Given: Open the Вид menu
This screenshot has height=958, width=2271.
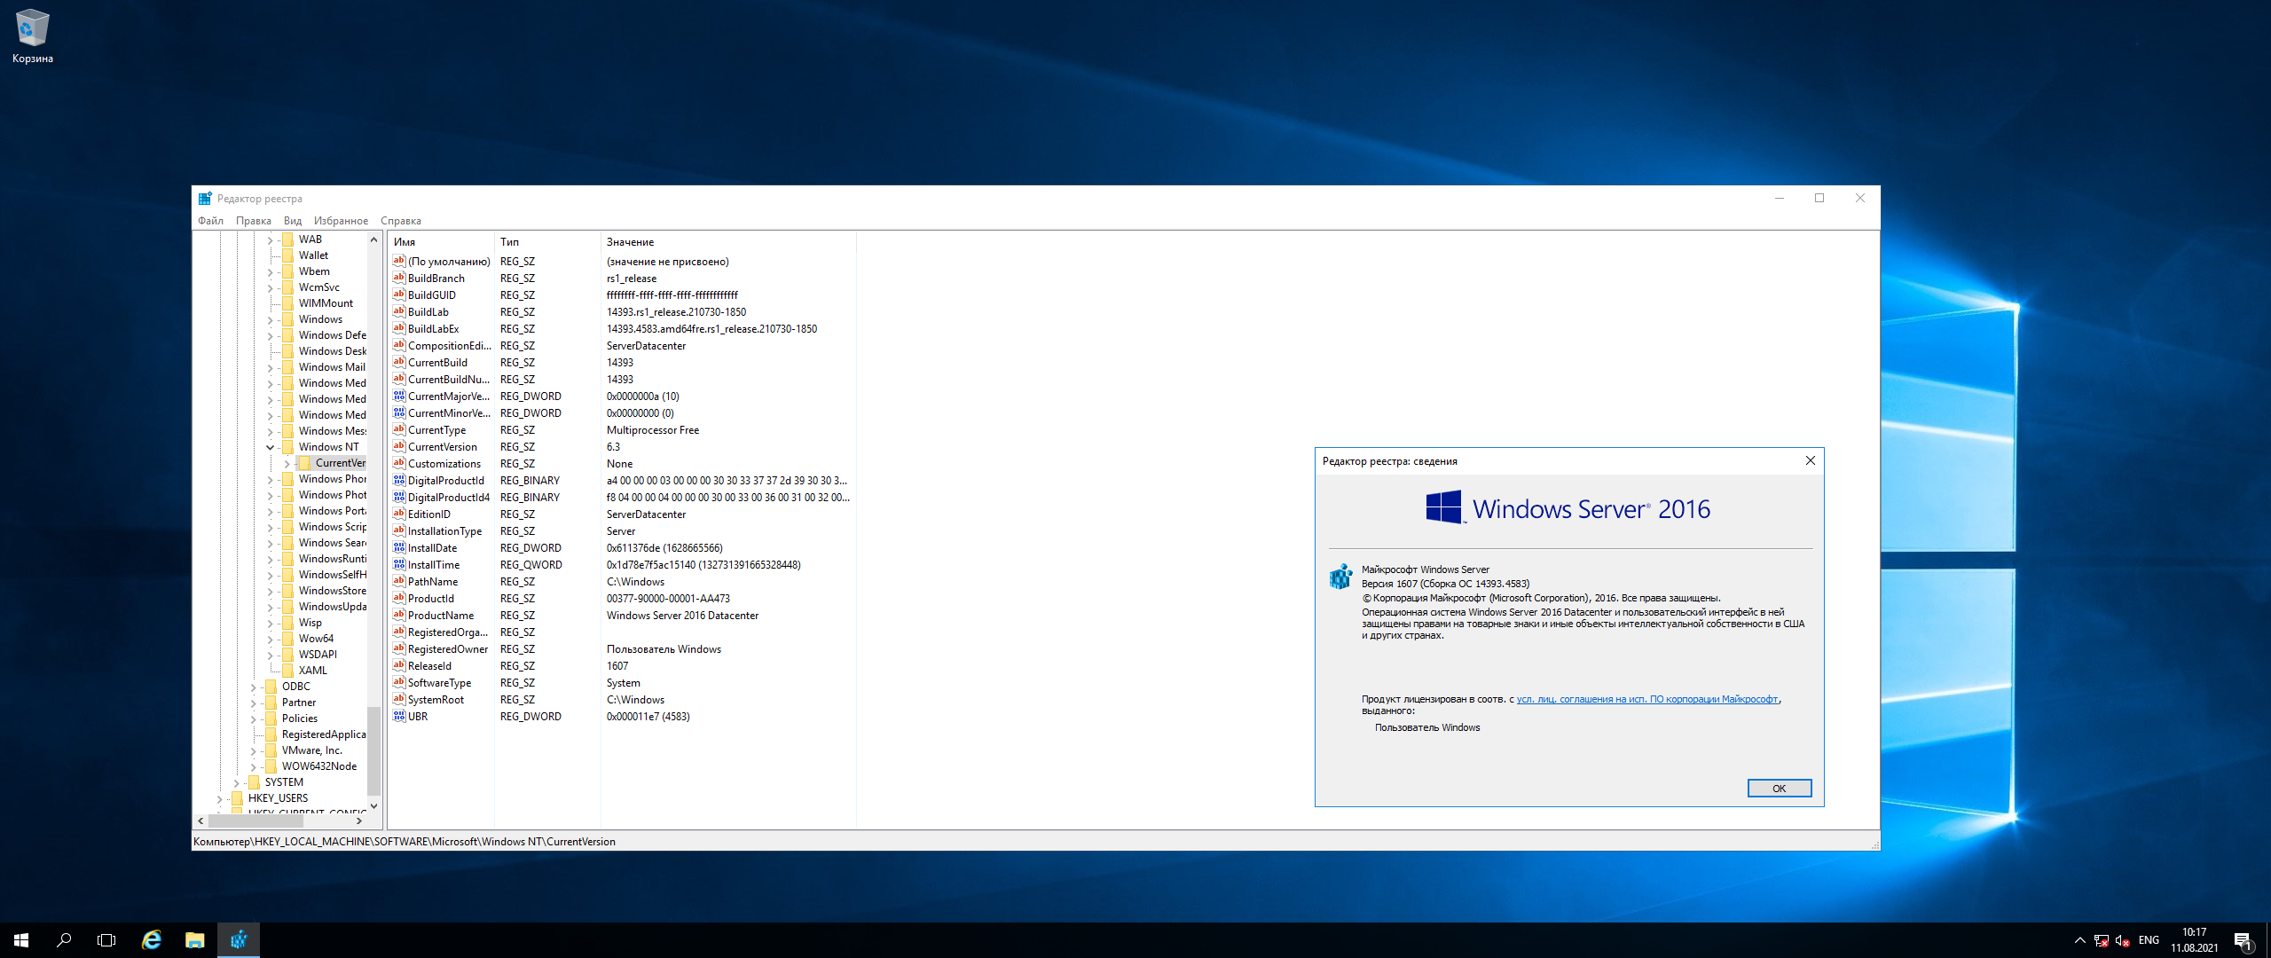Looking at the screenshot, I should (293, 221).
